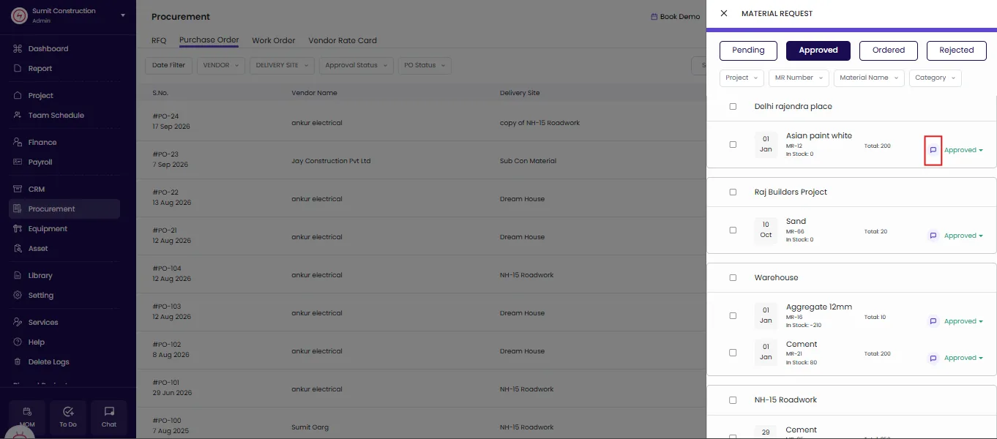Image resolution: width=997 pixels, height=439 pixels.
Task: Open comment icon for Asian paint white
Action: pyautogui.click(x=933, y=150)
